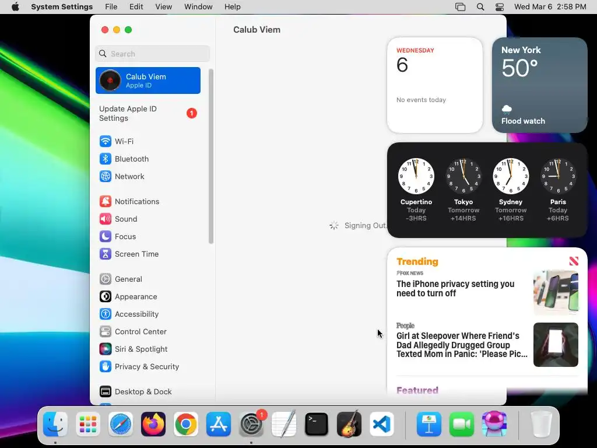Launch Firefox from the Dock

(153, 424)
